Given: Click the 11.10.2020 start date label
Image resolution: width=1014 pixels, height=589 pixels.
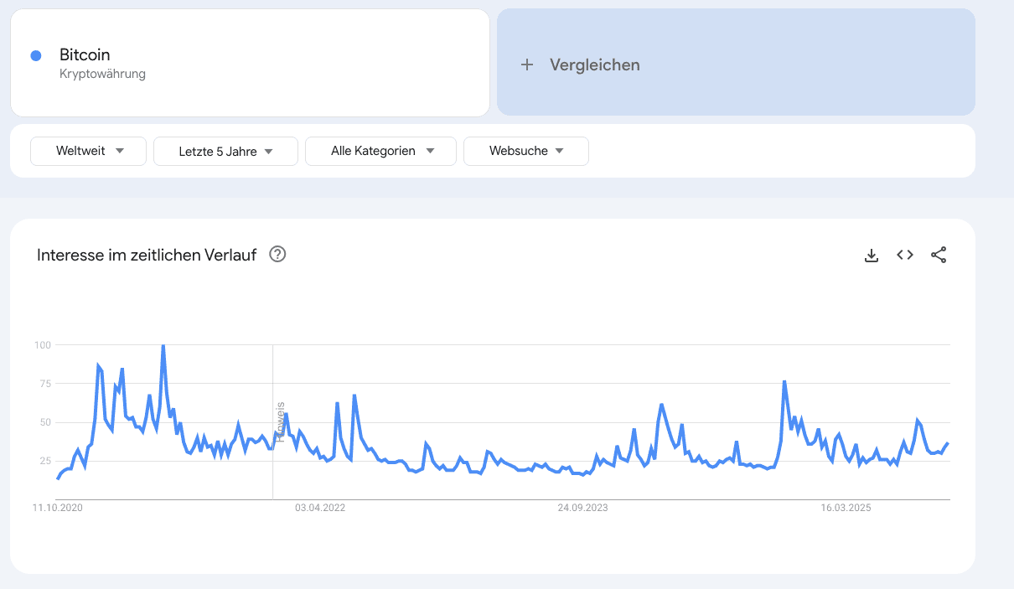Looking at the screenshot, I should pos(58,508).
